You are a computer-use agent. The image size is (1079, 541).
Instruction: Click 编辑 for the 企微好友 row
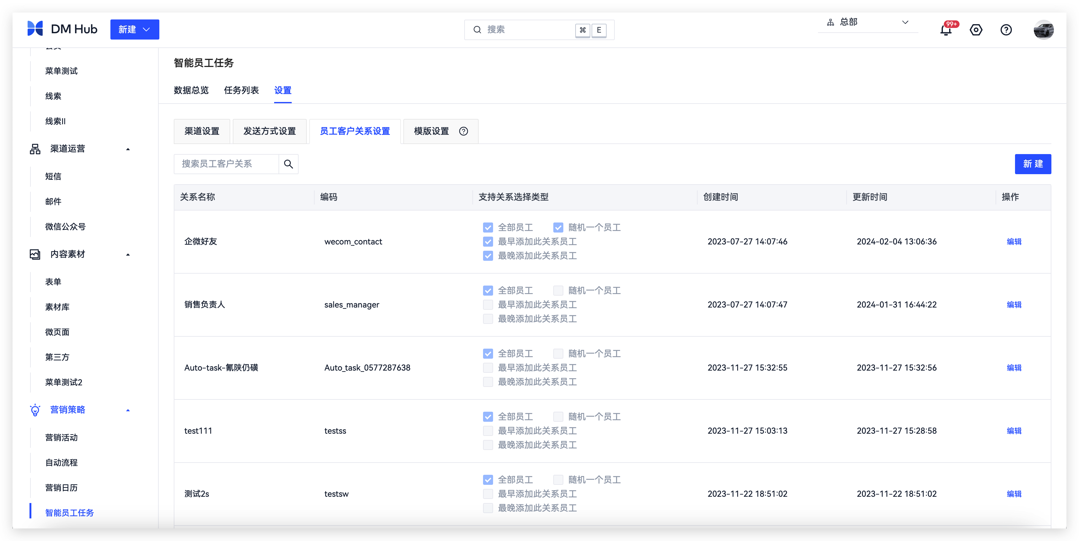pyautogui.click(x=1014, y=242)
